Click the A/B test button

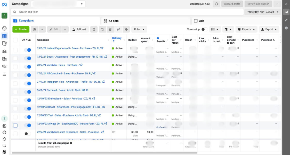click(x=79, y=29)
